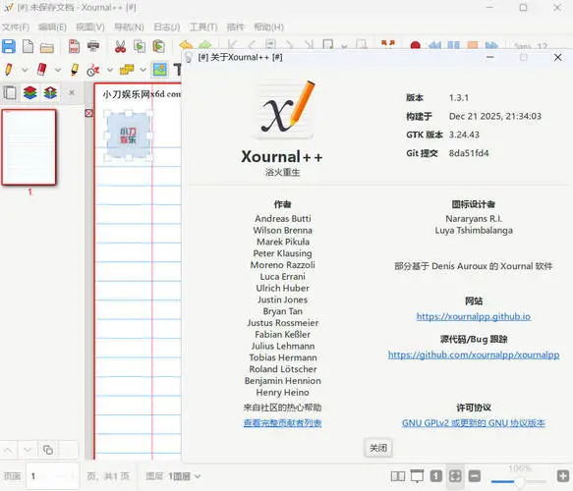Click the duplicate page icon below thumbnails
The height and width of the screenshot is (491, 573).
pyautogui.click(x=48, y=450)
